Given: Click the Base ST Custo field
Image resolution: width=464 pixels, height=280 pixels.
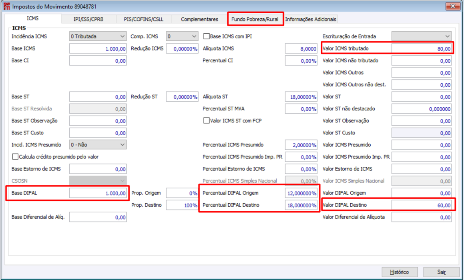Looking at the screenshot, I should (x=98, y=133).
